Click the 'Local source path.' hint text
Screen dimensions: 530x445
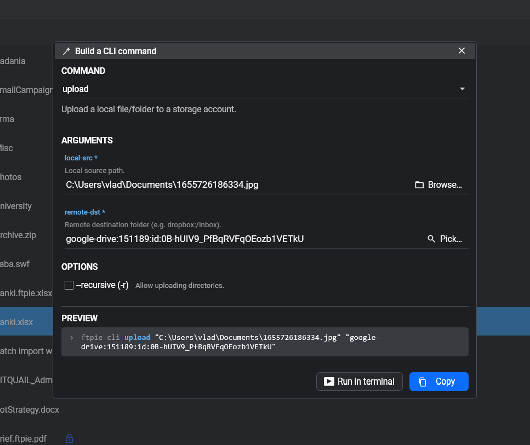(95, 171)
